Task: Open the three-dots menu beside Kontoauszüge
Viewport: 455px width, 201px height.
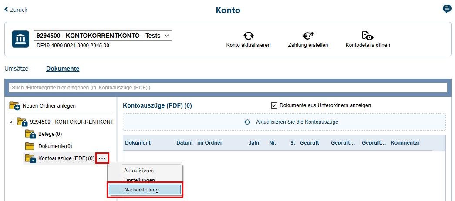Action: point(102,158)
